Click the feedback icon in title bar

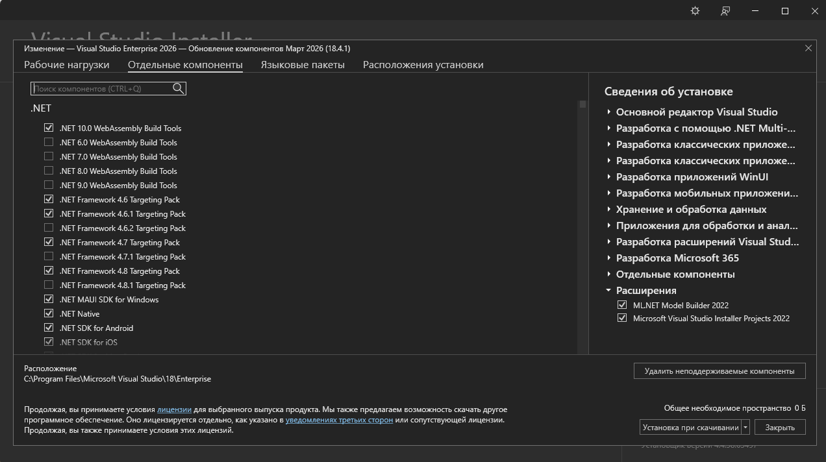725,11
